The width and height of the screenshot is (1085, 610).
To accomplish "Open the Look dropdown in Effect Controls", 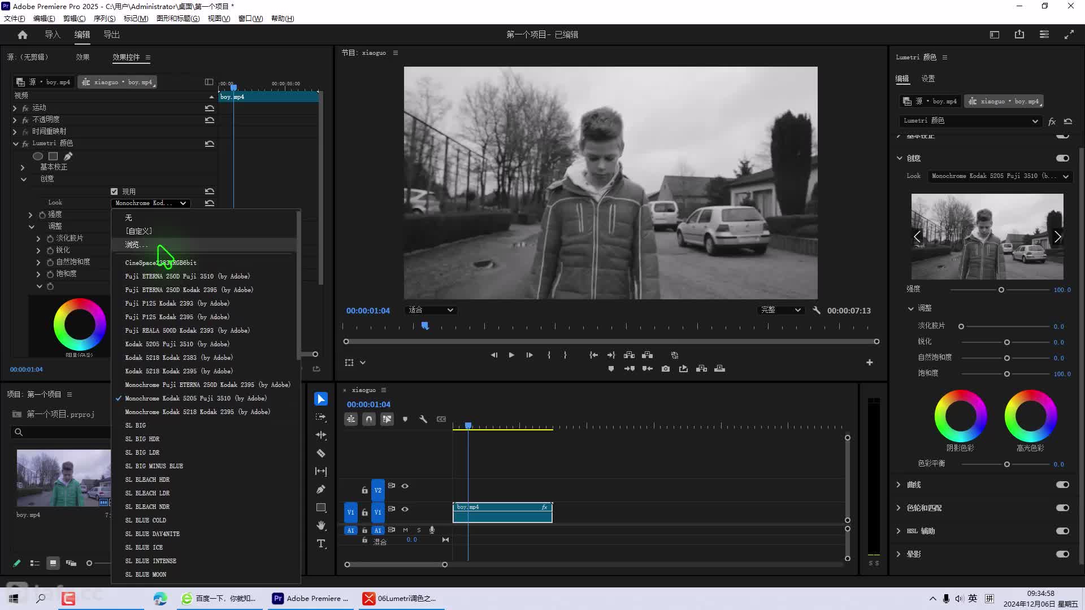I will (x=150, y=203).
